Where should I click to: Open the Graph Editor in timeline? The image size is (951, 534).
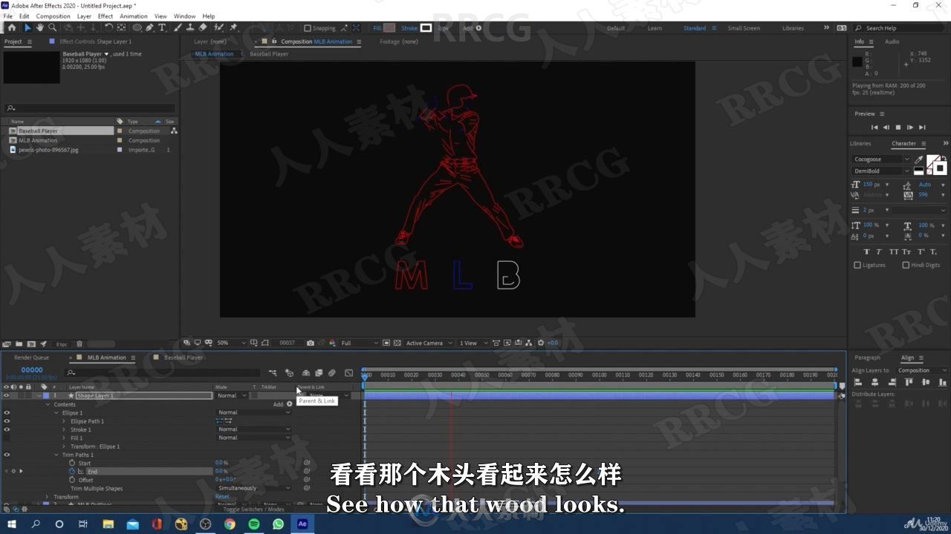point(349,373)
